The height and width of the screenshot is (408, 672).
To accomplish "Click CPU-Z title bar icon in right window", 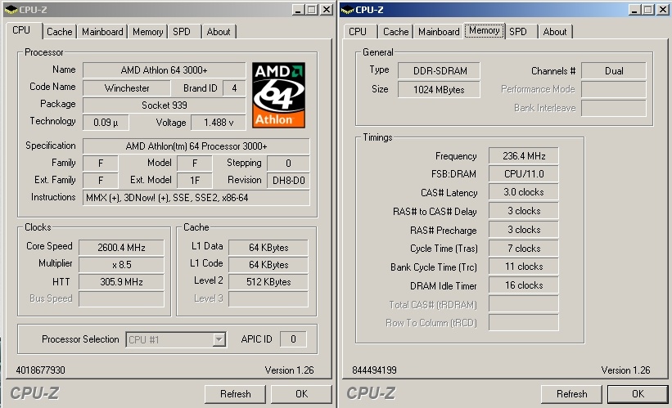I will click(x=348, y=10).
